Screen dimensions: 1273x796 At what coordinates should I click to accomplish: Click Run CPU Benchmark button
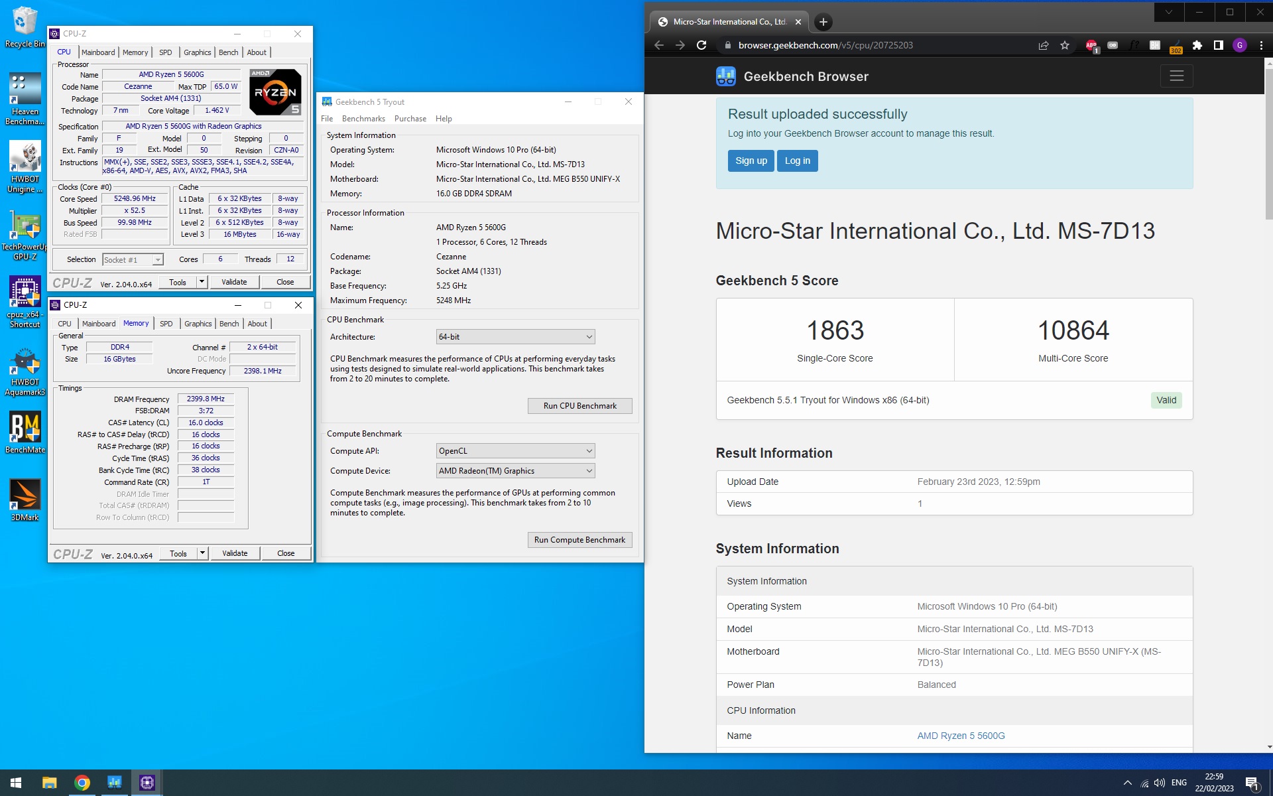(579, 406)
